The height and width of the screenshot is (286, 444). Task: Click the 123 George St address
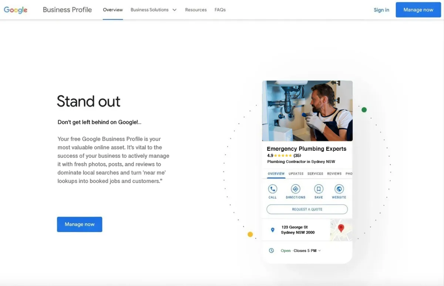point(298,230)
